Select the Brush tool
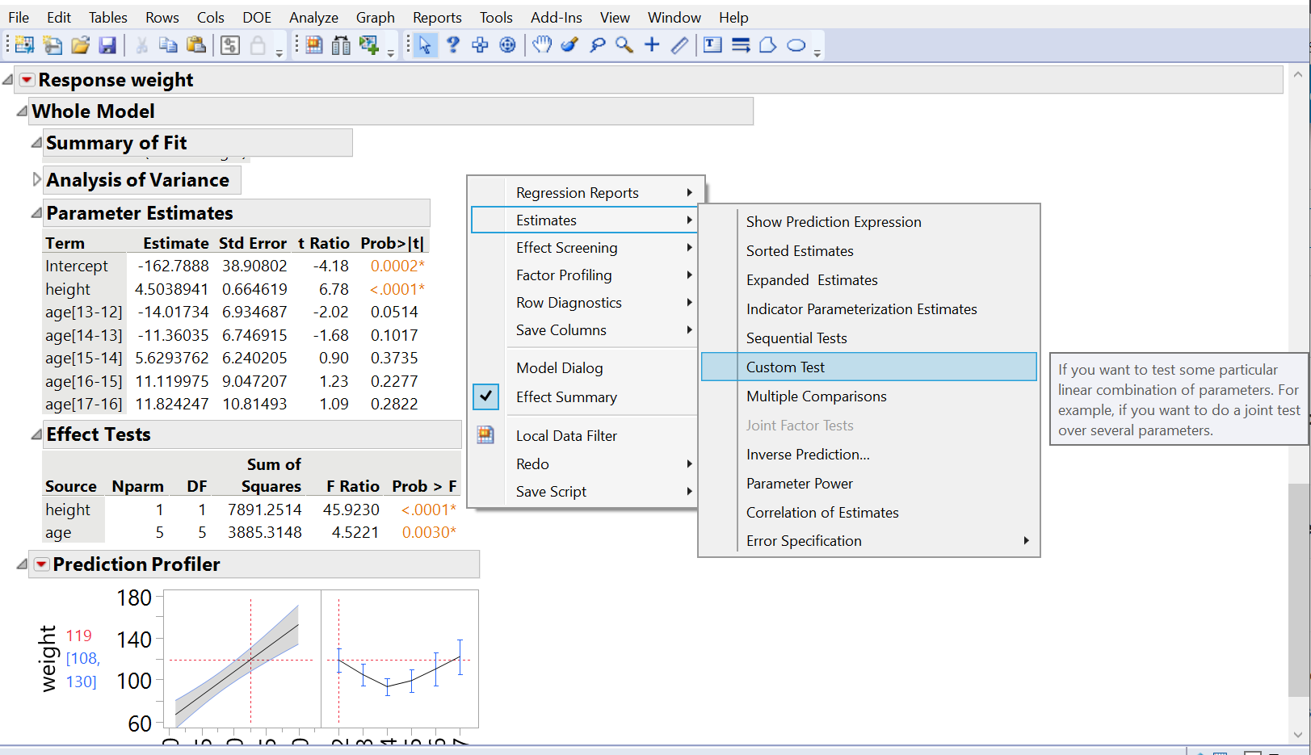The image size is (1311, 755). [569, 44]
